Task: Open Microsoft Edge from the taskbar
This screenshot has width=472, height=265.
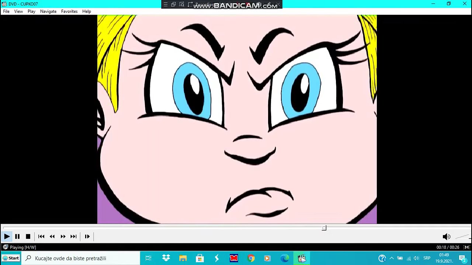Action: tap(285, 258)
